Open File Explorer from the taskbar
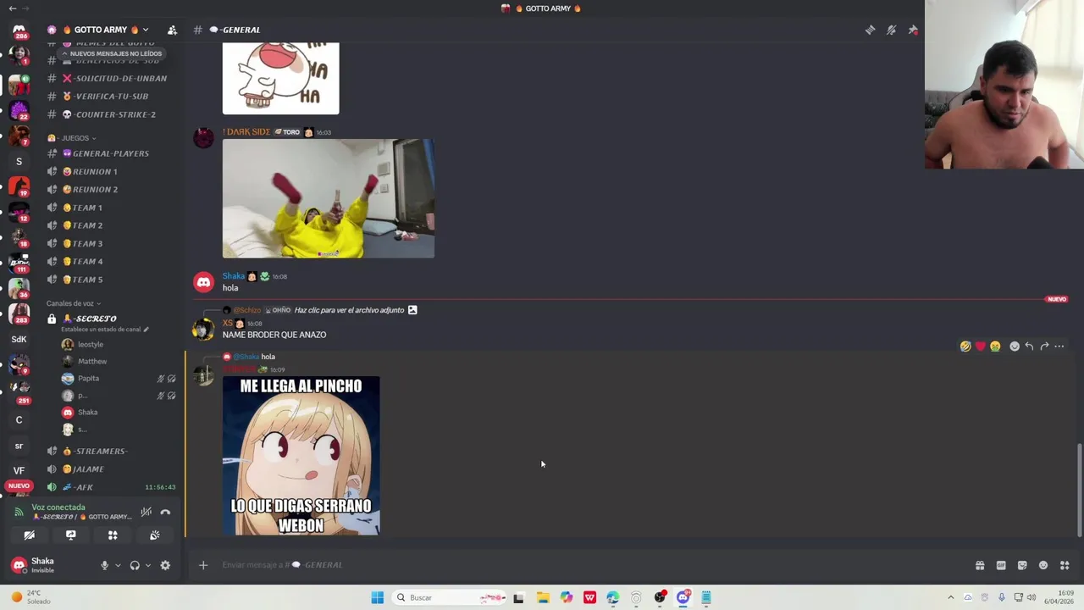 click(543, 597)
